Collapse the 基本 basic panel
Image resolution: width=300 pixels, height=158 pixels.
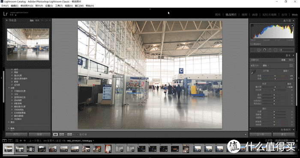pos(293,55)
